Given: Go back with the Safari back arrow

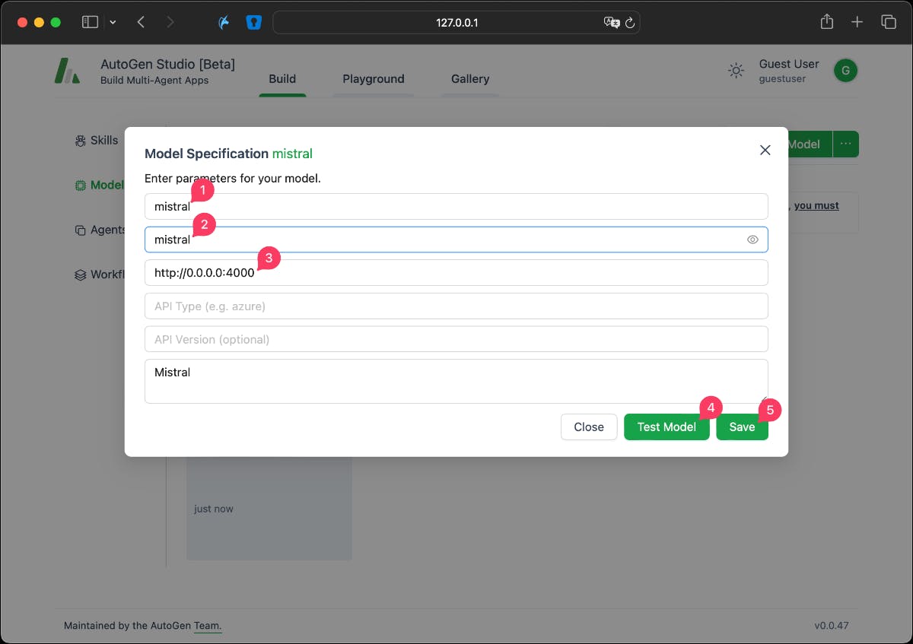Looking at the screenshot, I should [141, 22].
